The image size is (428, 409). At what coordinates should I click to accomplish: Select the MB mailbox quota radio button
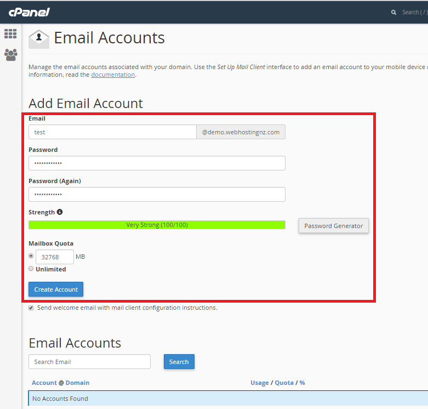(x=31, y=256)
